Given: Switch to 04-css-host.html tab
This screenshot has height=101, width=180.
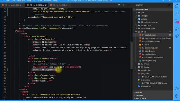Looking at the screenshot, I should click(60, 5).
